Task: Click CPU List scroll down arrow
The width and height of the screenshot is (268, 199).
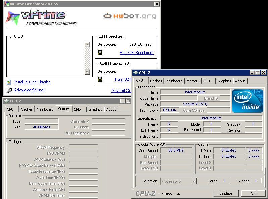Action: 87,72
